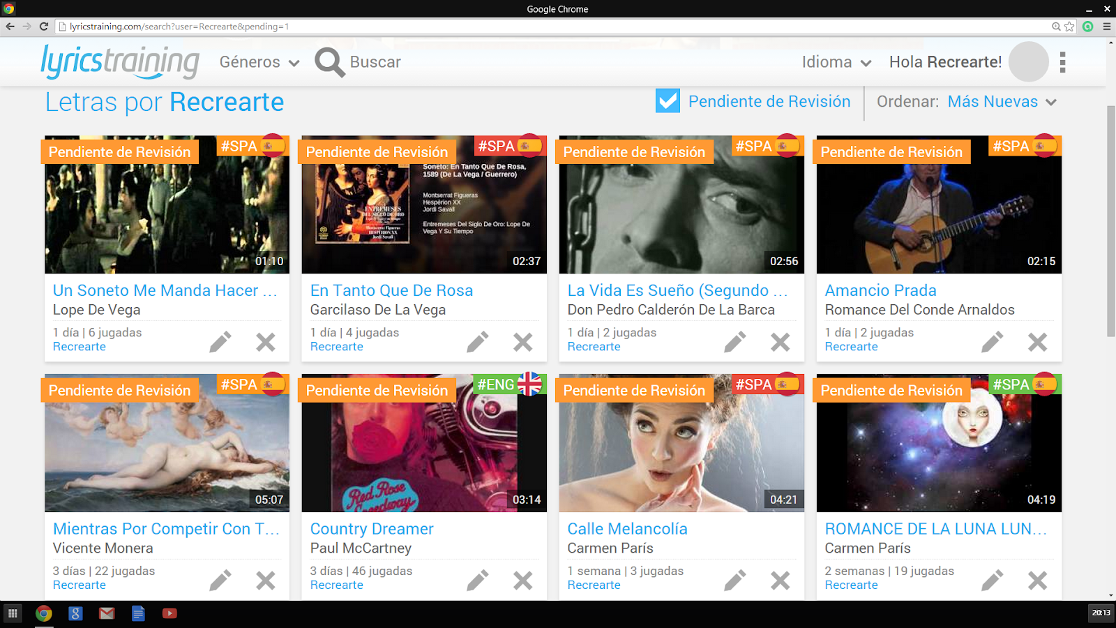Go to lyricstraining home logo
Image resolution: width=1116 pixels, height=628 pixels.
(120, 61)
